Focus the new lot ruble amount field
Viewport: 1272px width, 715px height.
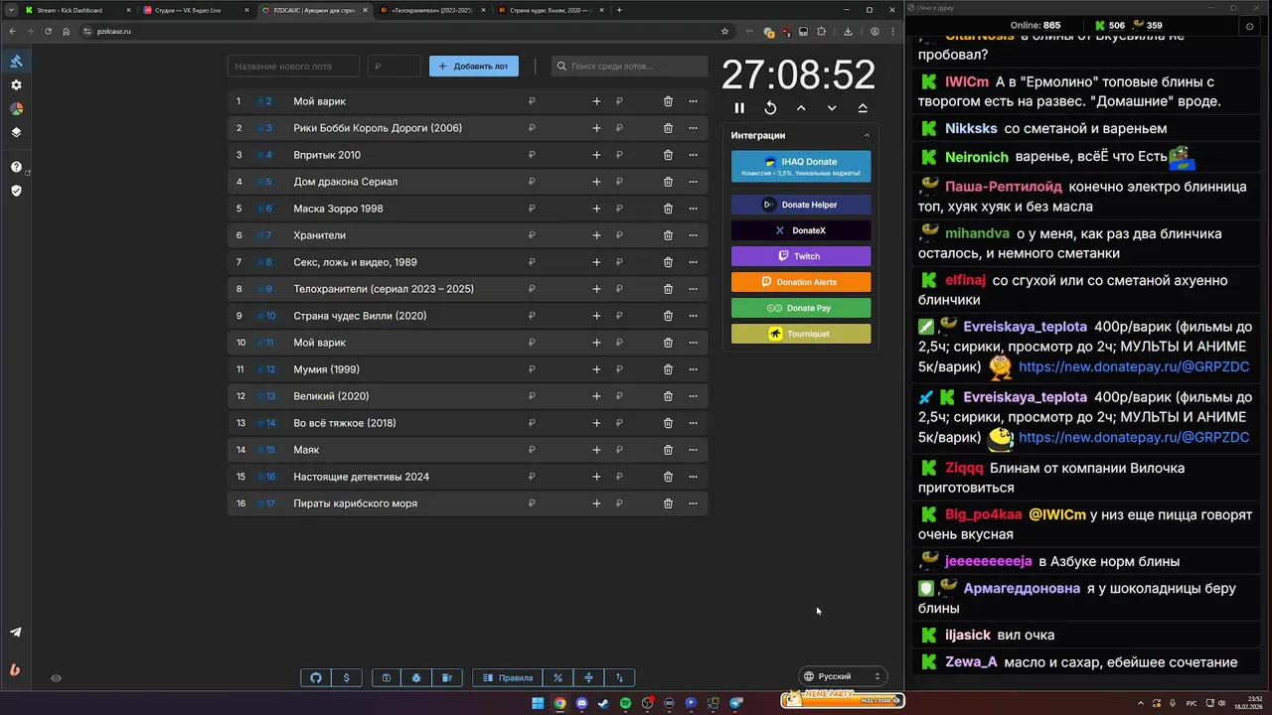click(x=395, y=67)
